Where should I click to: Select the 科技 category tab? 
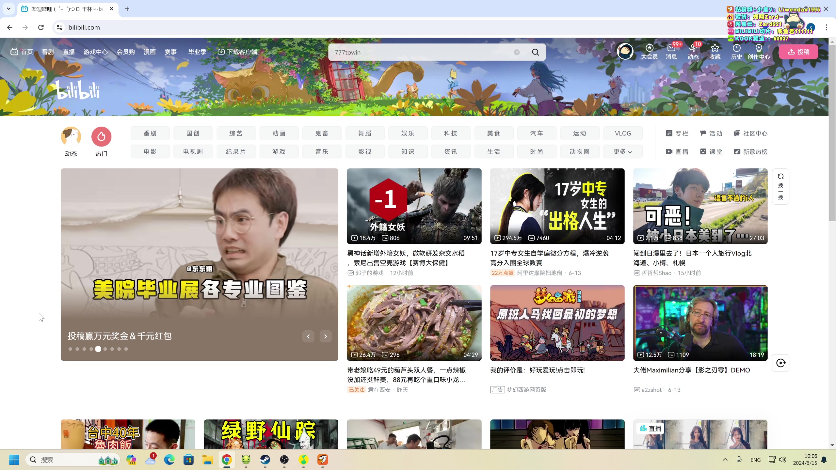pos(451,133)
